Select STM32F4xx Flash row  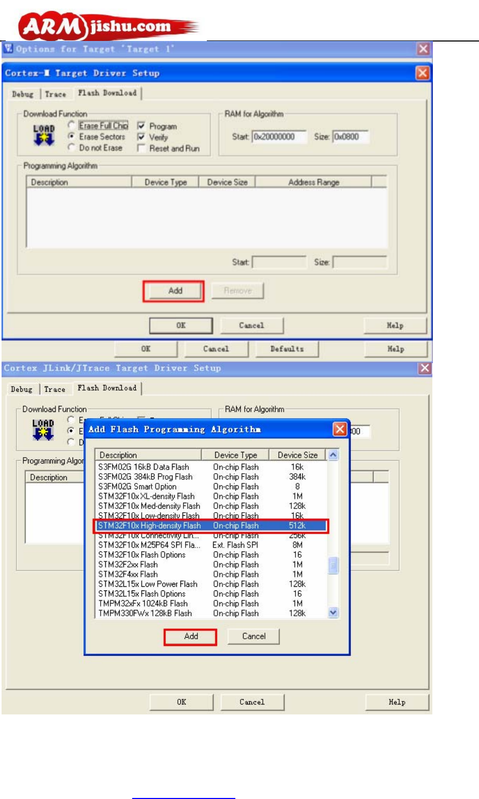tap(212, 574)
